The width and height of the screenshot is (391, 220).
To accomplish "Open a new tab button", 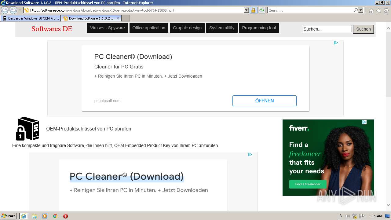I will click(x=126, y=18).
